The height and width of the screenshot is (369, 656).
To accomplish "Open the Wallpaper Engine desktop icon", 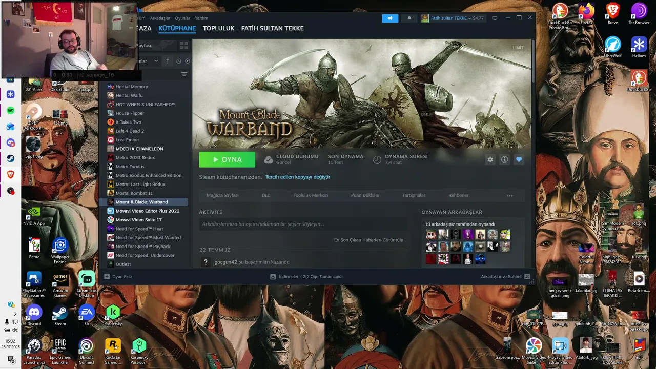I will pyautogui.click(x=60, y=251).
